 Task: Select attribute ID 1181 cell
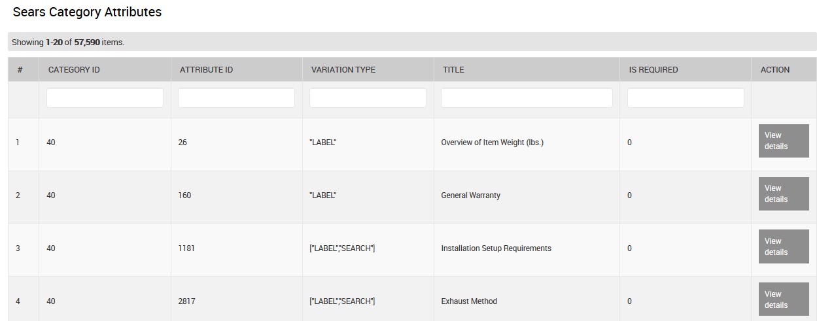pyautogui.click(x=186, y=248)
